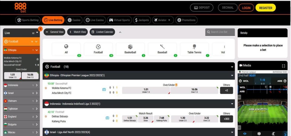Open the Livebet Calendar

coord(102,32)
